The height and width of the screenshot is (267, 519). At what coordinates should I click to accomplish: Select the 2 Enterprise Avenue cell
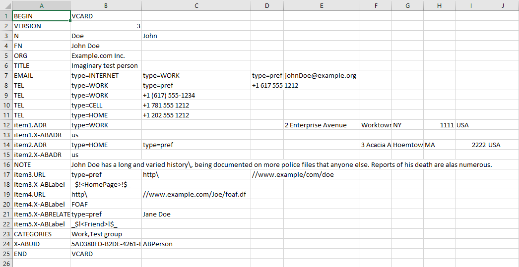[x=321, y=125]
